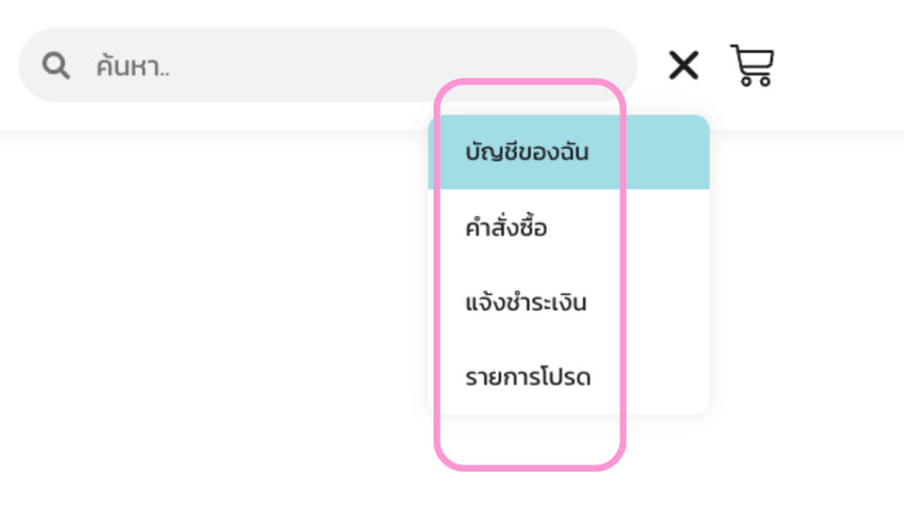Tap the cart outline icon at top right

752,65
